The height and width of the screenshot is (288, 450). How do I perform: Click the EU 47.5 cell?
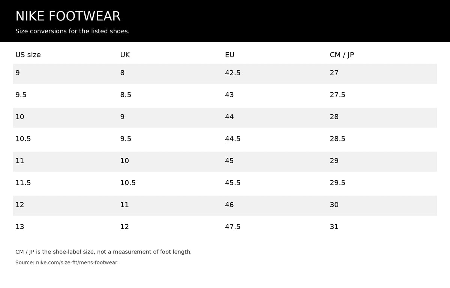click(x=275, y=226)
